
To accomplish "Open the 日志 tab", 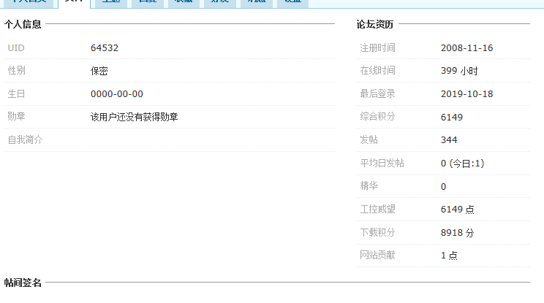I will 147,2.
